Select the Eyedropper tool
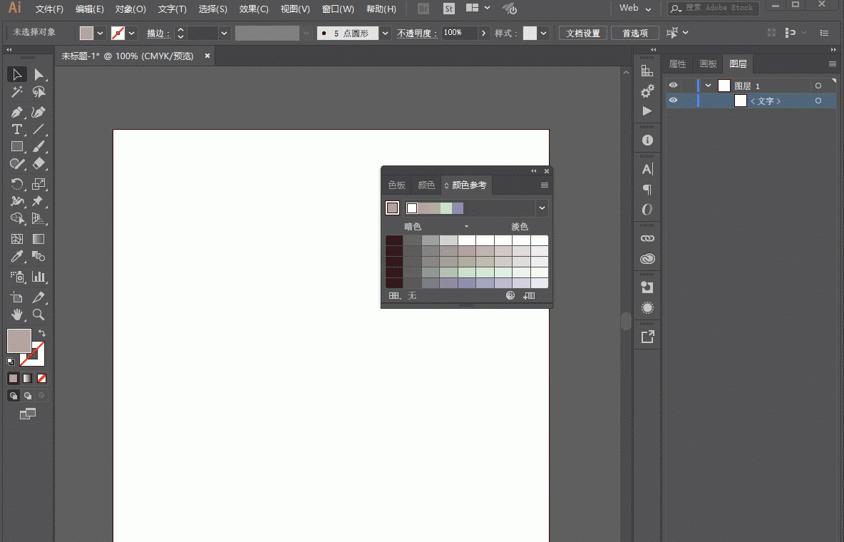Image resolution: width=844 pixels, height=542 pixels. pyautogui.click(x=16, y=256)
